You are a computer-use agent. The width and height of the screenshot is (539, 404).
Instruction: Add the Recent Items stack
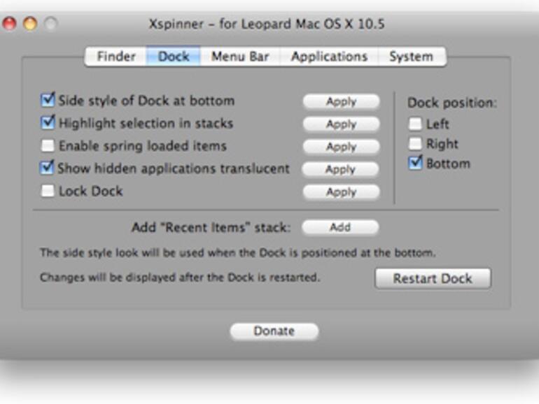point(340,227)
